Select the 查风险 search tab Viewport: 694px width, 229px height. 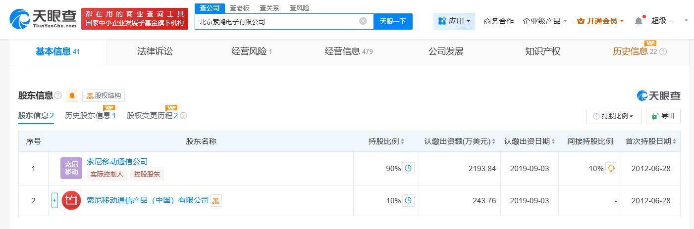[299, 8]
